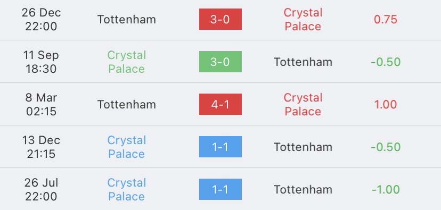Select the 26 Dec 22:00 date cell
Image resolution: width=441 pixels, height=210 pixels.
[x=41, y=19]
